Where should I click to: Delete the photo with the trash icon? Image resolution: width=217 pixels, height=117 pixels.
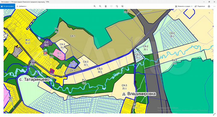tap(105, 6)
